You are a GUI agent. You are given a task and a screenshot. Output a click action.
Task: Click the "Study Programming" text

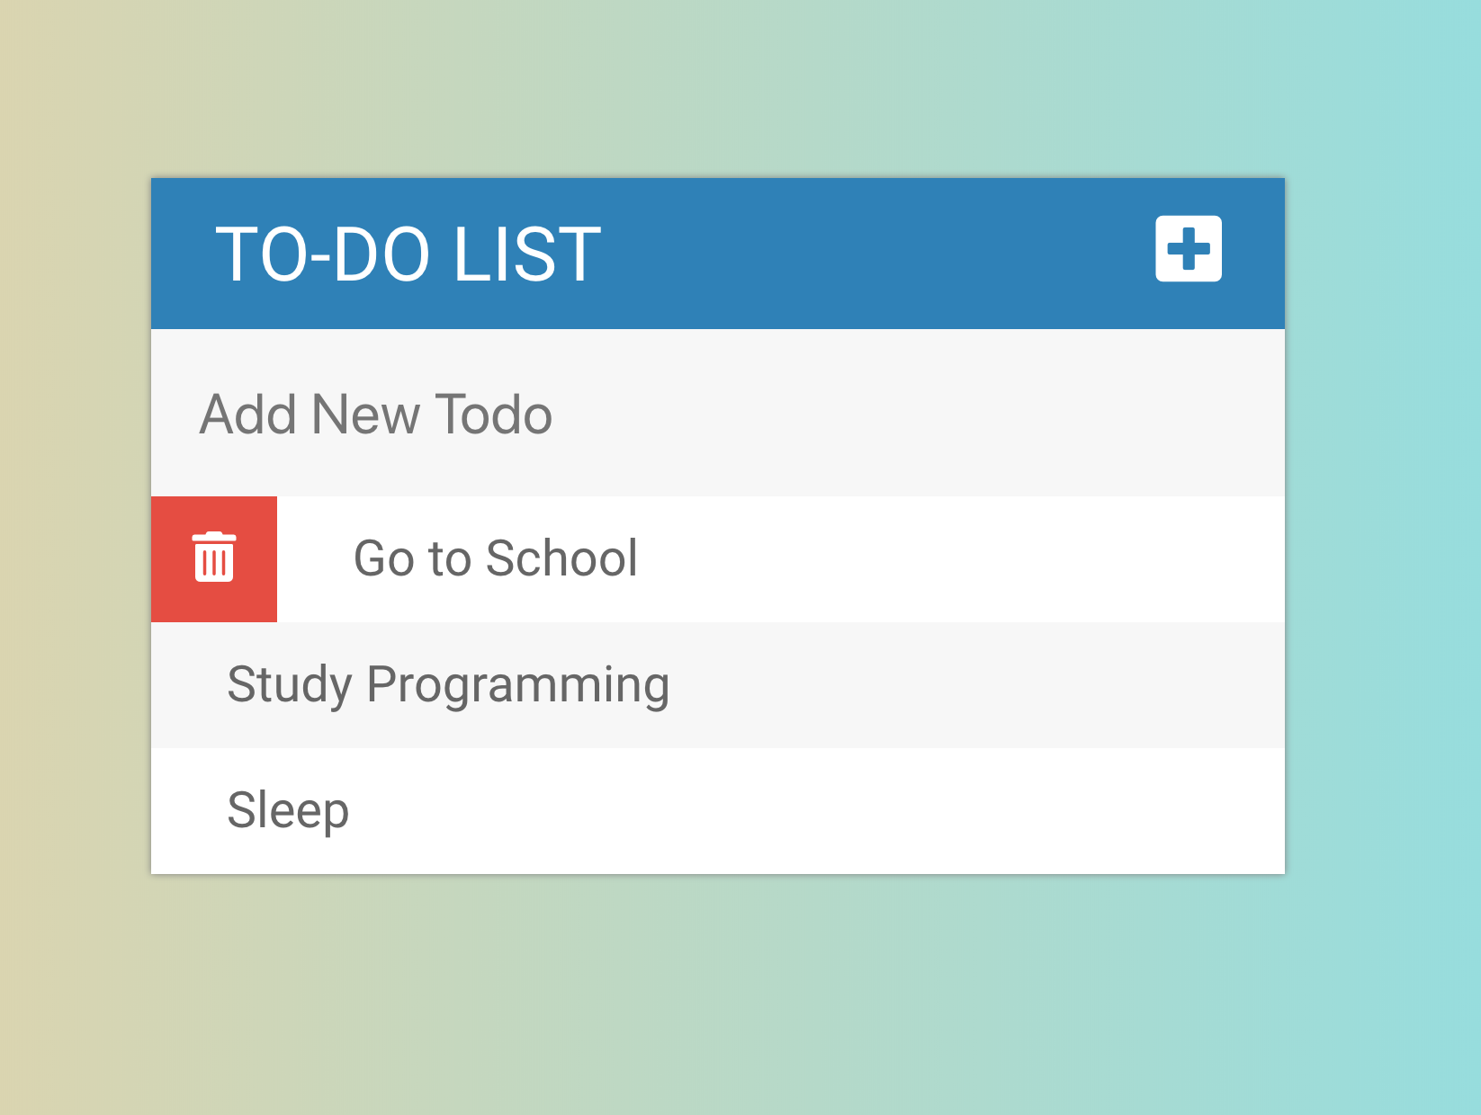click(448, 684)
